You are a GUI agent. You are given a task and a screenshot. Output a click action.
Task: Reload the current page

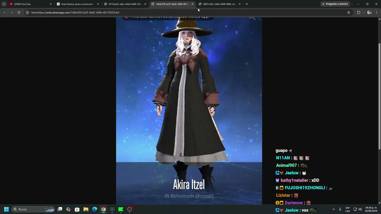(19, 12)
